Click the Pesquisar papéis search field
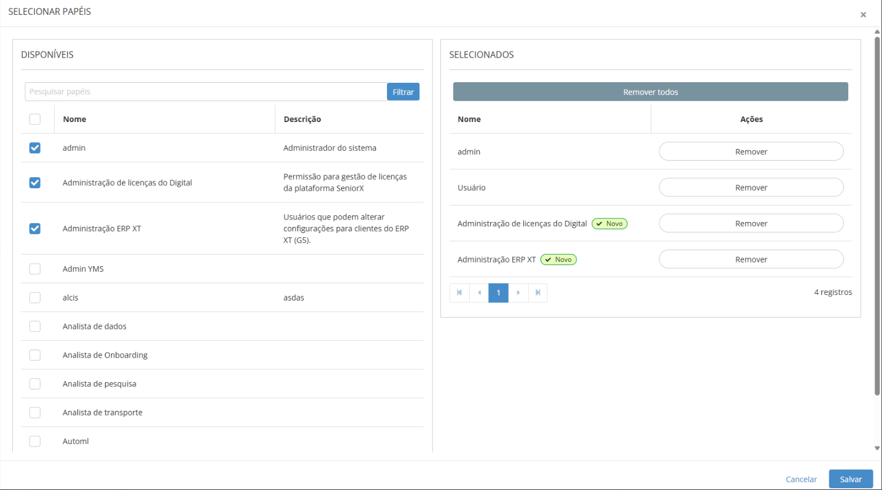Viewport: 882px width, 490px height. coord(205,92)
